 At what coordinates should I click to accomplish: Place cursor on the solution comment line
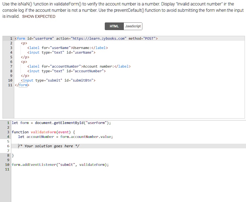pyautogui.click(x=49, y=146)
